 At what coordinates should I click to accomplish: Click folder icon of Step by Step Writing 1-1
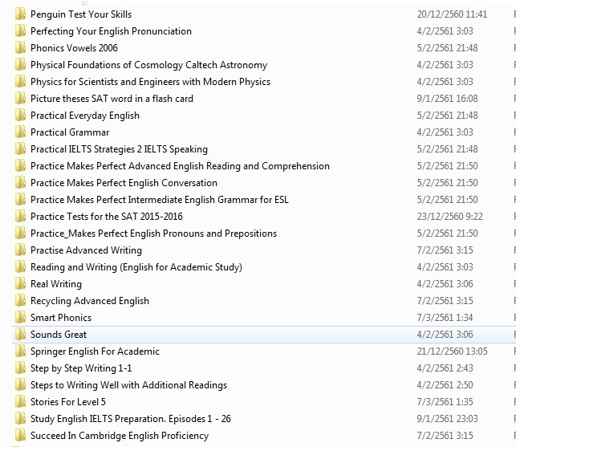pos(20,368)
